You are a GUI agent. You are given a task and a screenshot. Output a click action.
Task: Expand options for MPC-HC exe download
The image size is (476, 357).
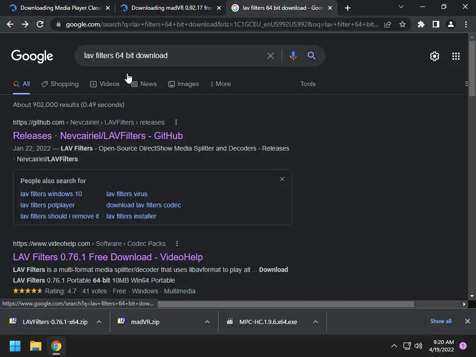(316, 322)
